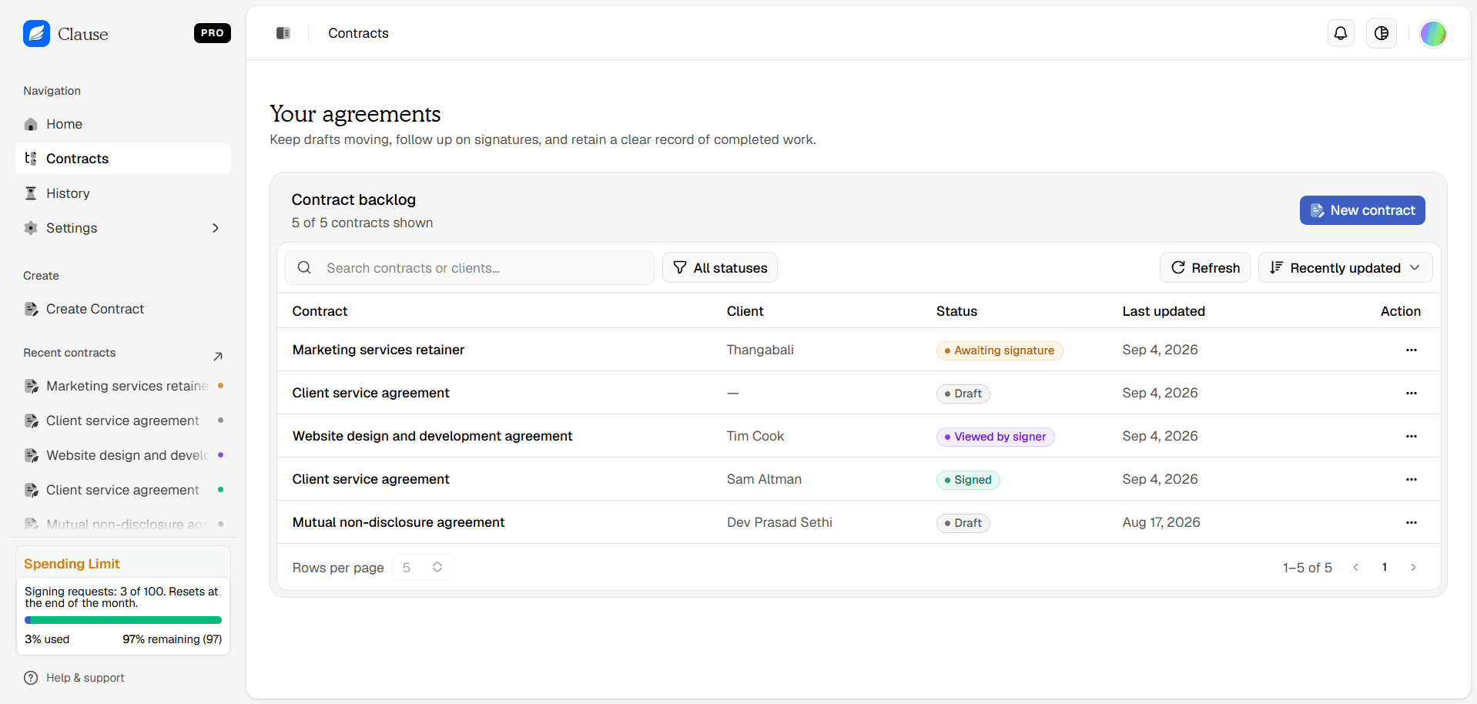
Task: Click the Client column header
Action: click(745, 311)
